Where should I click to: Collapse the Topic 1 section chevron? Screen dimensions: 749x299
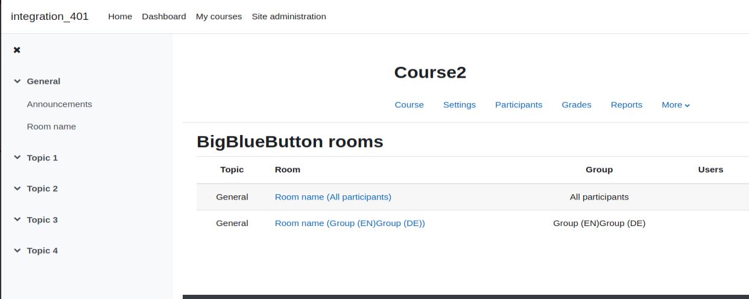[17, 158]
